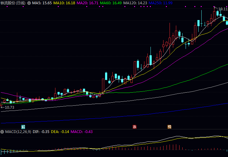Expand the MACD indicator dropdown arrow
This screenshot has height=157, width=228.
[x=2, y=132]
